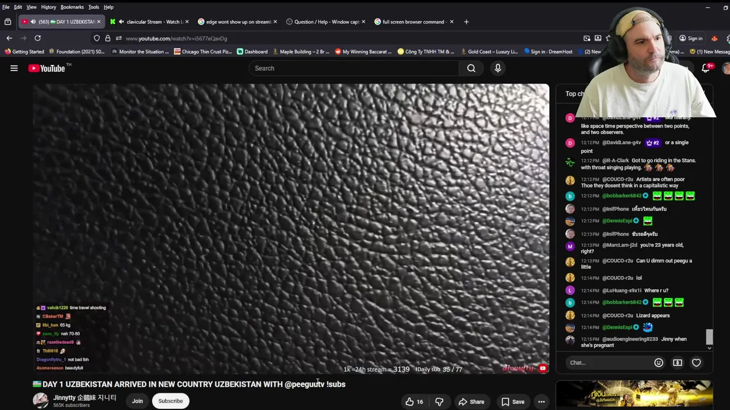This screenshot has width=730, height=410.
Task: Dislike the video with thumbs down
Action: 439,401
